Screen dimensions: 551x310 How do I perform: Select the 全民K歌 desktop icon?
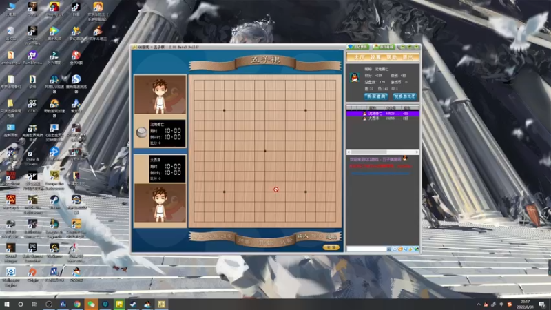click(x=76, y=58)
